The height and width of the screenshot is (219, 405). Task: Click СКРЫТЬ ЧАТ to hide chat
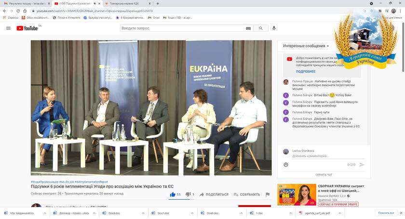point(324,175)
